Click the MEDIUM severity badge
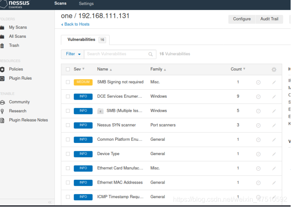 [x=83, y=82]
